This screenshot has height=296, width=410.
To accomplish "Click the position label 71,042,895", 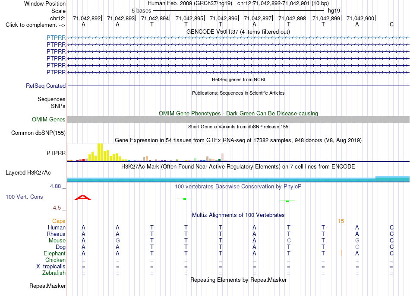I will pos(189,18).
